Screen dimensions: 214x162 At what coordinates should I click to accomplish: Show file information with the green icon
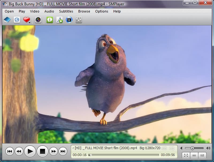(50, 20)
